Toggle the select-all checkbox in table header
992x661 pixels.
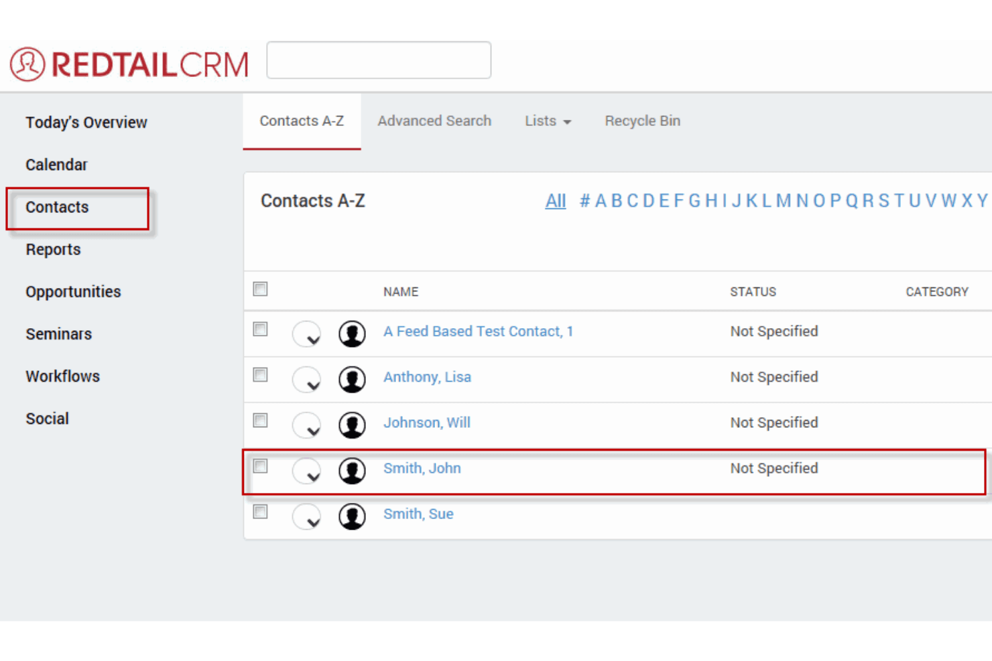(x=260, y=289)
